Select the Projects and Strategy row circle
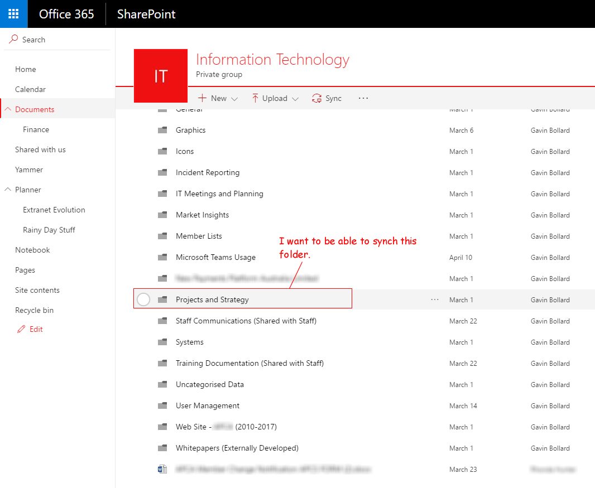595x488 pixels. coord(143,299)
